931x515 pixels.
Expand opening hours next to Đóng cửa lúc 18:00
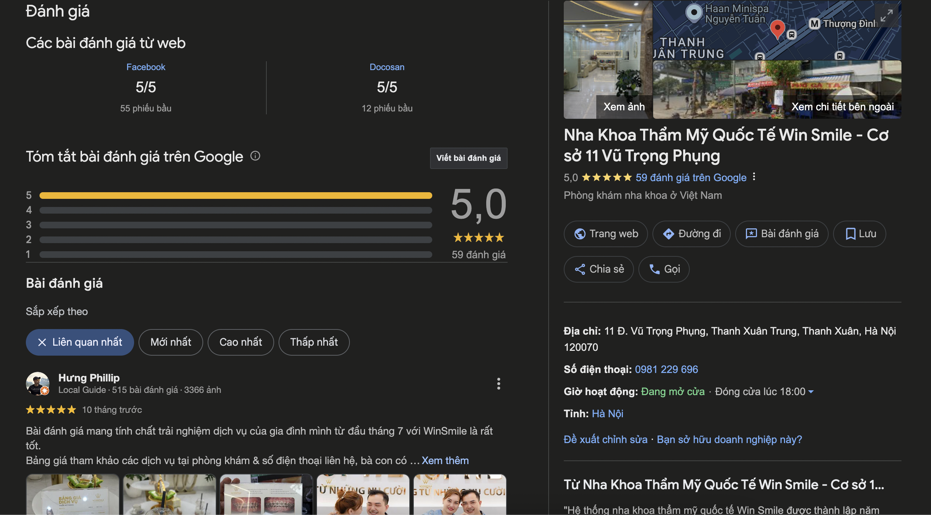coord(811,392)
